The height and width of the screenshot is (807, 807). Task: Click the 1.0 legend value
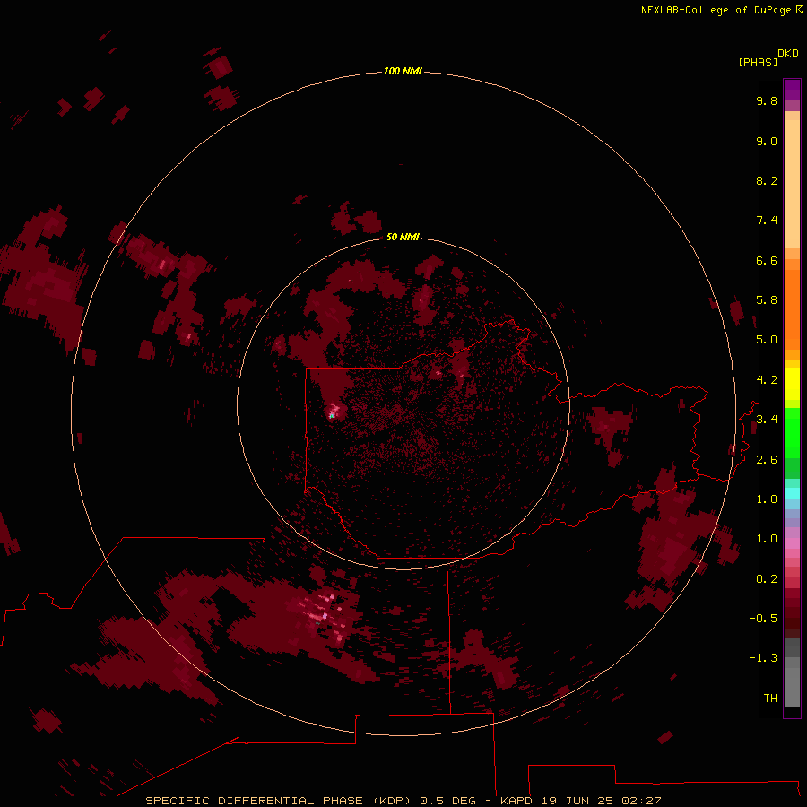[x=767, y=538]
